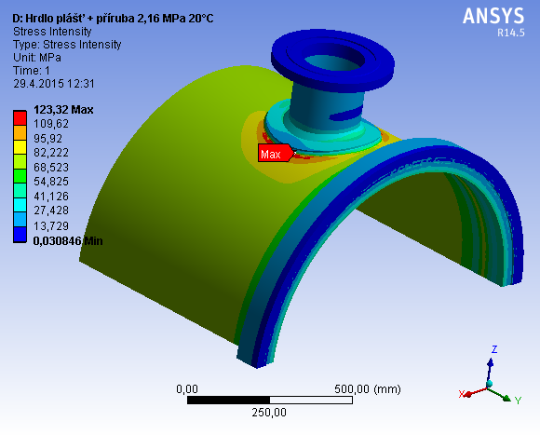The height and width of the screenshot is (435, 540).
Task: Click the date stamp 29.4.2015 12:31
Action: (x=54, y=84)
